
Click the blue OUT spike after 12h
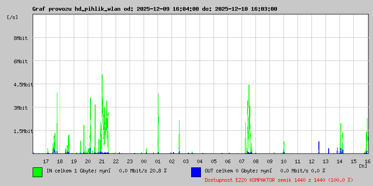319,147
